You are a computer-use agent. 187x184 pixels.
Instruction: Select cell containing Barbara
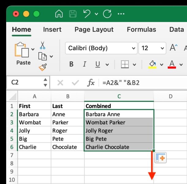(34, 114)
